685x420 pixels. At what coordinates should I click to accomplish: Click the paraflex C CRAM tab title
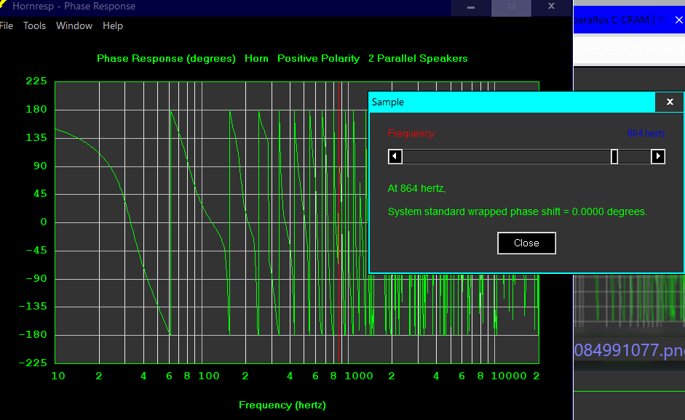619,20
